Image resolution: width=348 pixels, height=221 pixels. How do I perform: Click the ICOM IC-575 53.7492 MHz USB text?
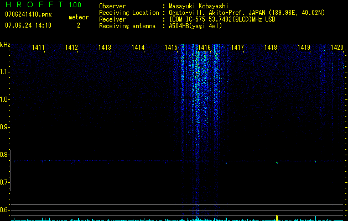point(222,19)
